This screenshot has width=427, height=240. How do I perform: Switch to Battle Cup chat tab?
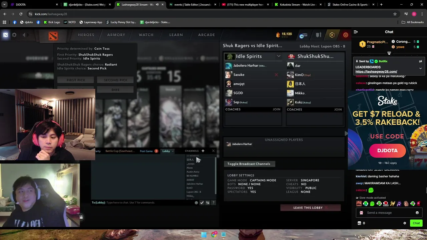[x=120, y=151]
